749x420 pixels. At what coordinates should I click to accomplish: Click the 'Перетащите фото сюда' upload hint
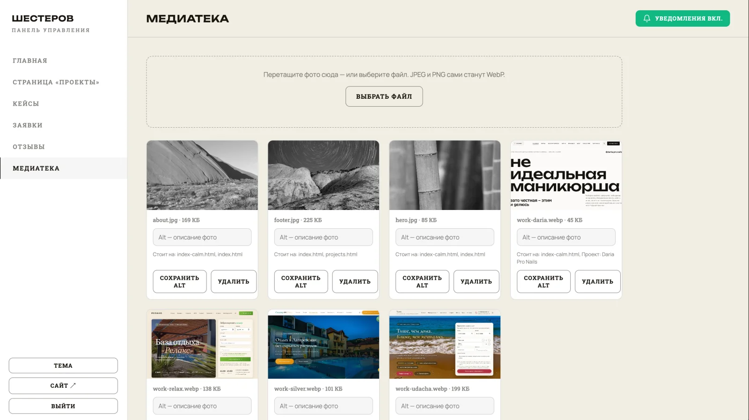tap(384, 75)
